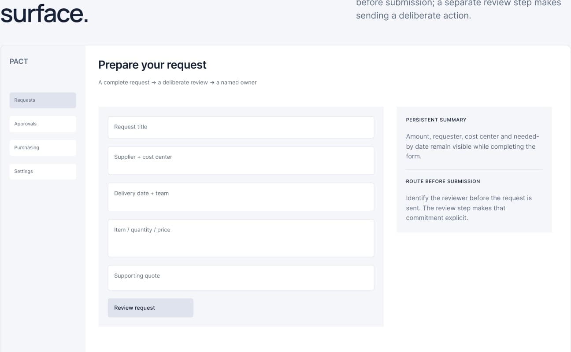
Task: Click the PERSISTENT SUMMARY label
Action: coord(436,120)
